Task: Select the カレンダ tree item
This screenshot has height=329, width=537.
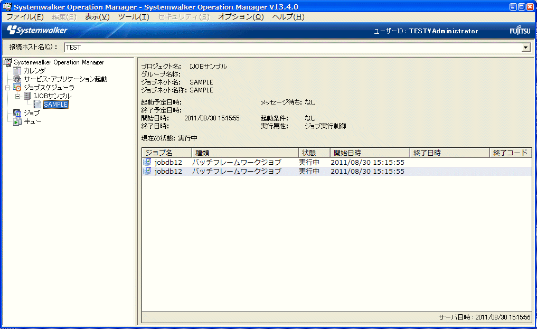Action: pos(34,71)
